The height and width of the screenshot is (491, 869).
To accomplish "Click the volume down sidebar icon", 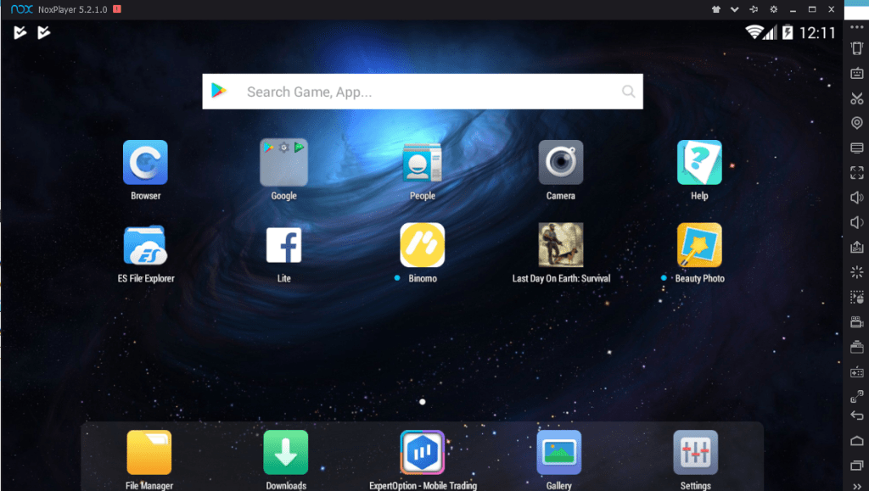I will [857, 222].
